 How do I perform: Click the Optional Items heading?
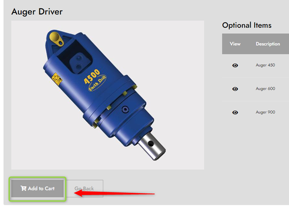pos(247,26)
